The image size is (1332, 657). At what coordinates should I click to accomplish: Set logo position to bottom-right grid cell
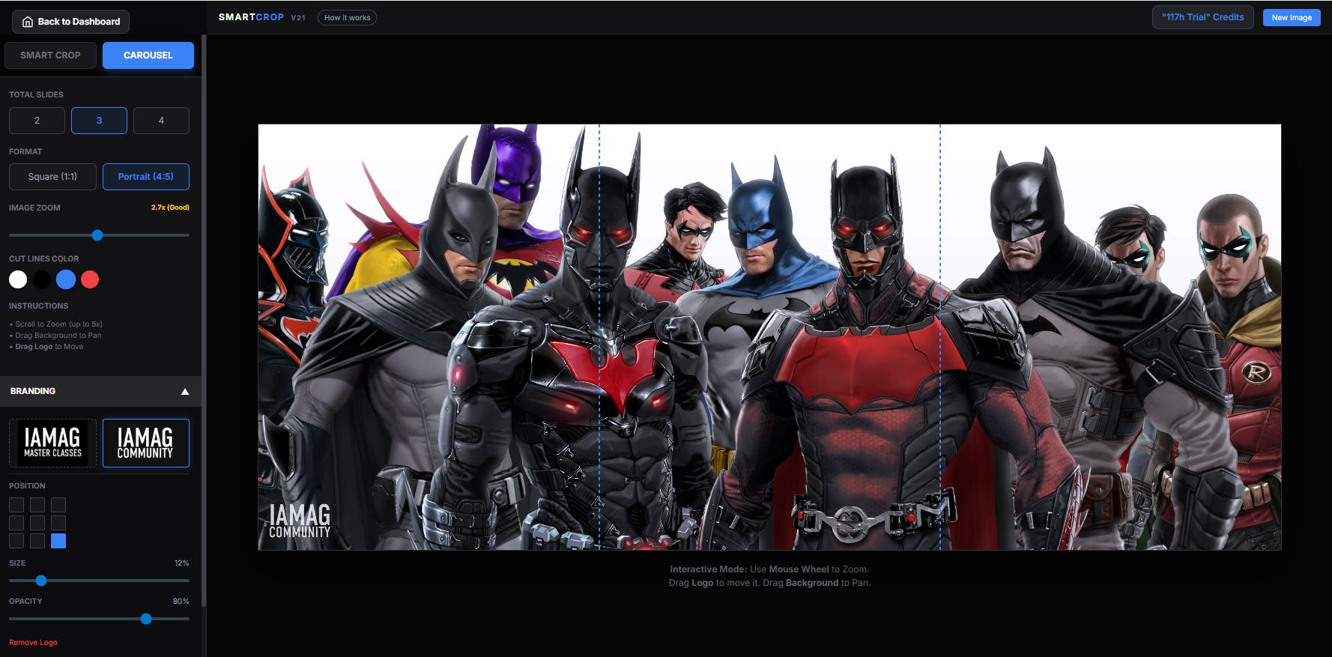click(58, 541)
